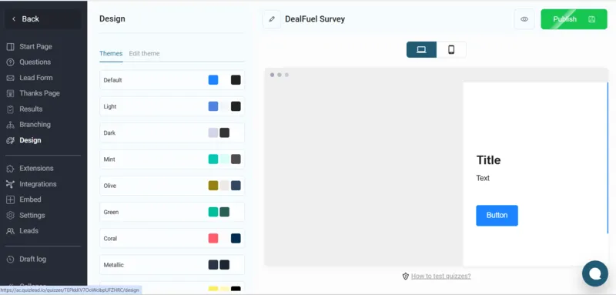Click Mint theme teal swatch
The image size is (616, 295).
[213, 159]
